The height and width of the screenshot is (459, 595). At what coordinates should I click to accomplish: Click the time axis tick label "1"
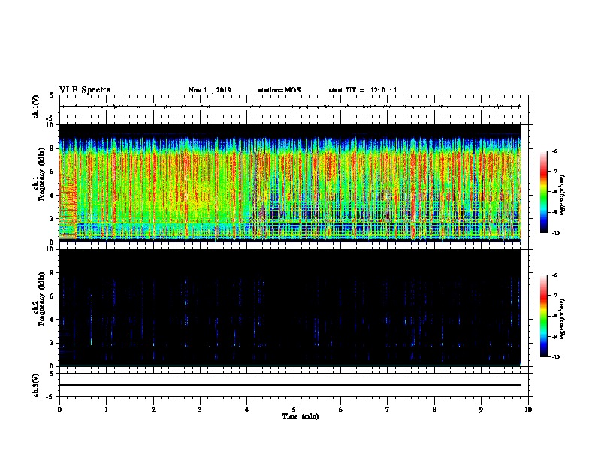tap(106, 409)
